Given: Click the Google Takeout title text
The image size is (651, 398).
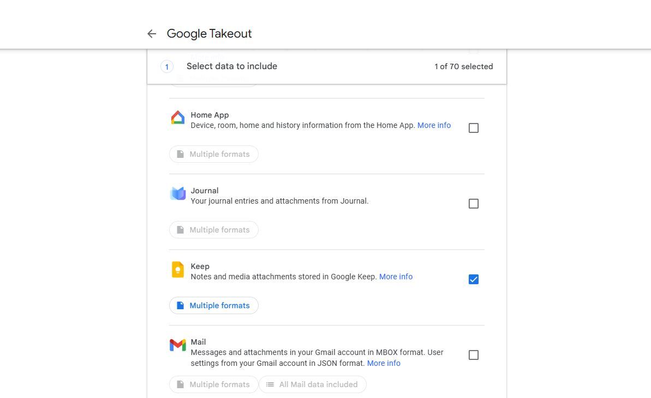Looking at the screenshot, I should (209, 33).
